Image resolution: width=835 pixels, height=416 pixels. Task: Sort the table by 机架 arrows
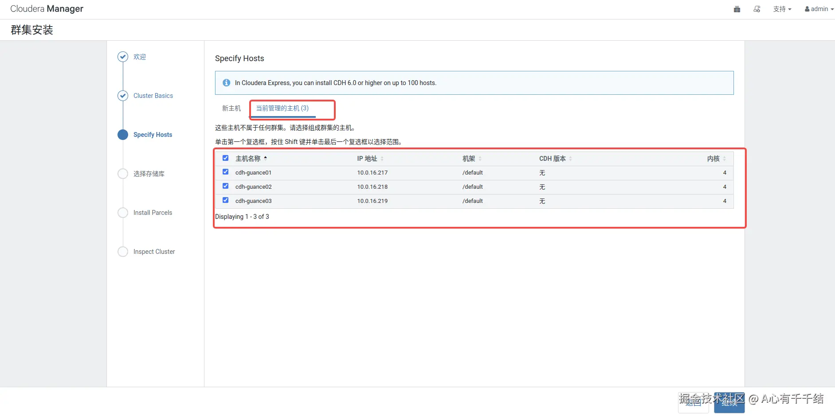coord(480,159)
